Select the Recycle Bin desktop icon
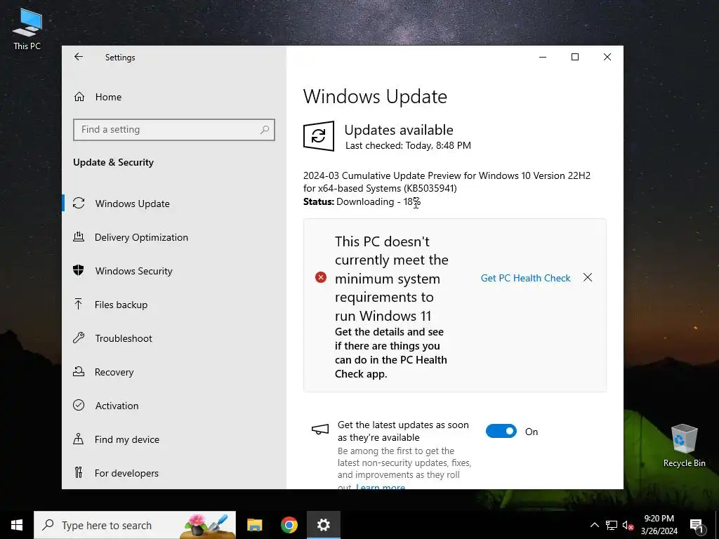The image size is (719, 539). coord(684,445)
